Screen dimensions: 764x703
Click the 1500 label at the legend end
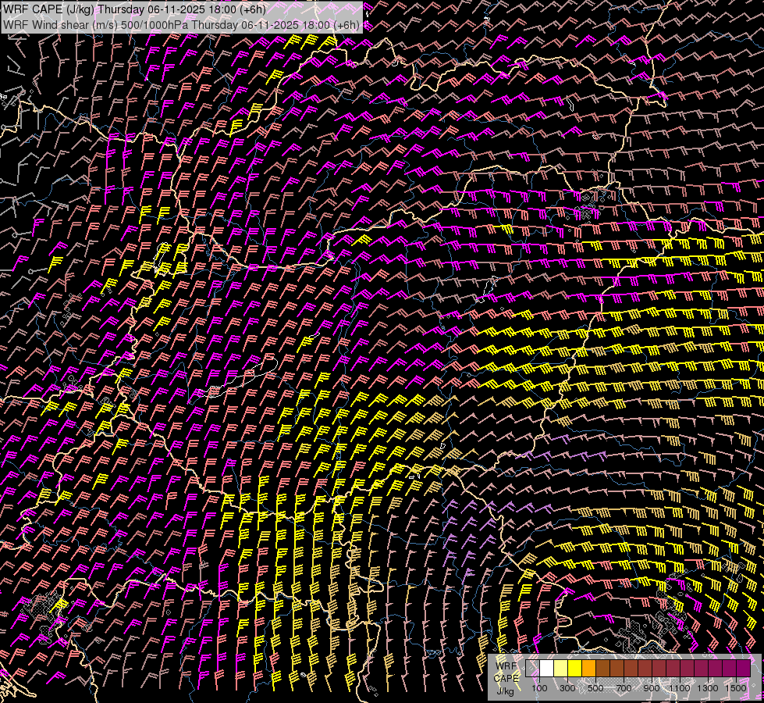tap(736, 688)
